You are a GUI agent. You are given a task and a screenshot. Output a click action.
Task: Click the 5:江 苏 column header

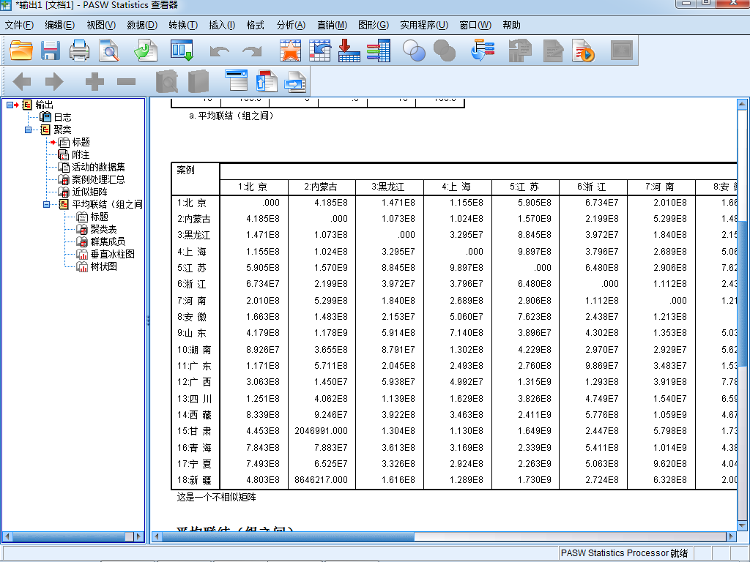click(x=524, y=187)
